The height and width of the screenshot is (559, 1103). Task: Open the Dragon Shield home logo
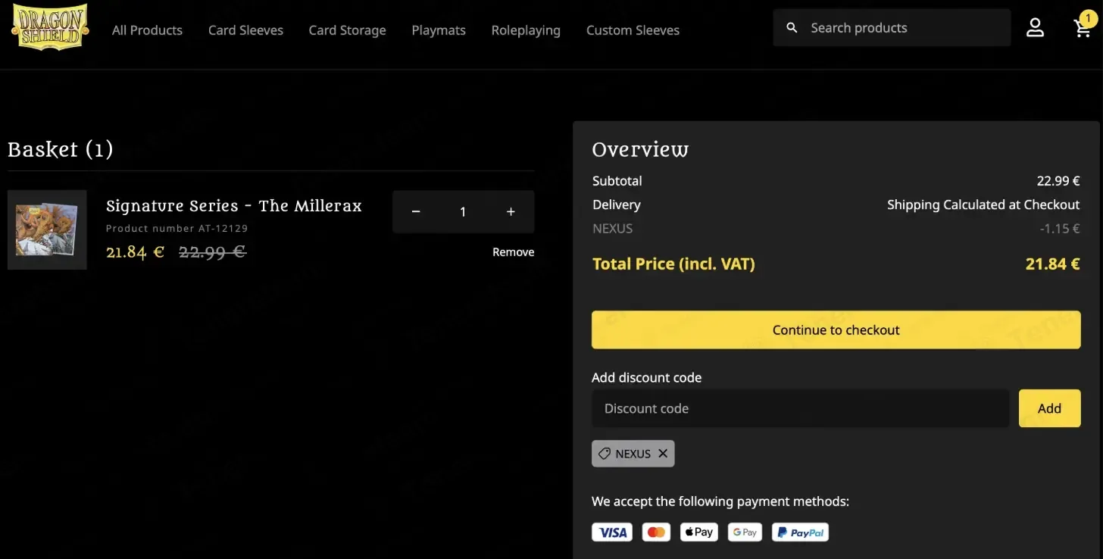click(50, 27)
